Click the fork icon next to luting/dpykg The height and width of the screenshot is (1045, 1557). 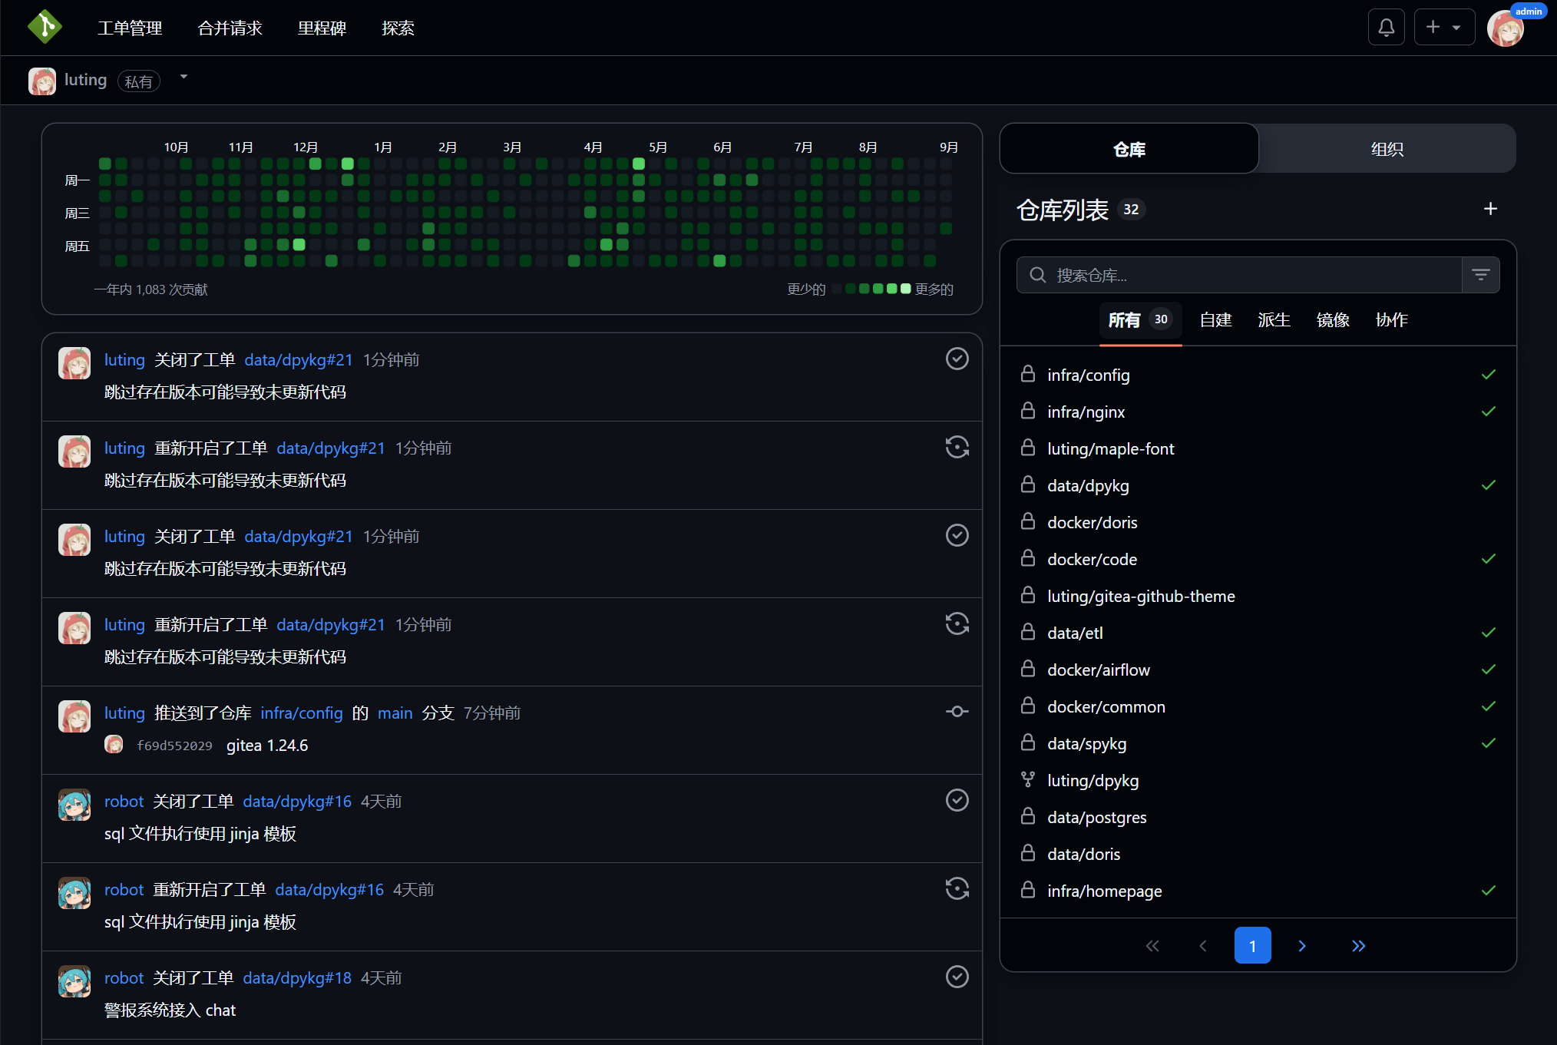[x=1028, y=779]
